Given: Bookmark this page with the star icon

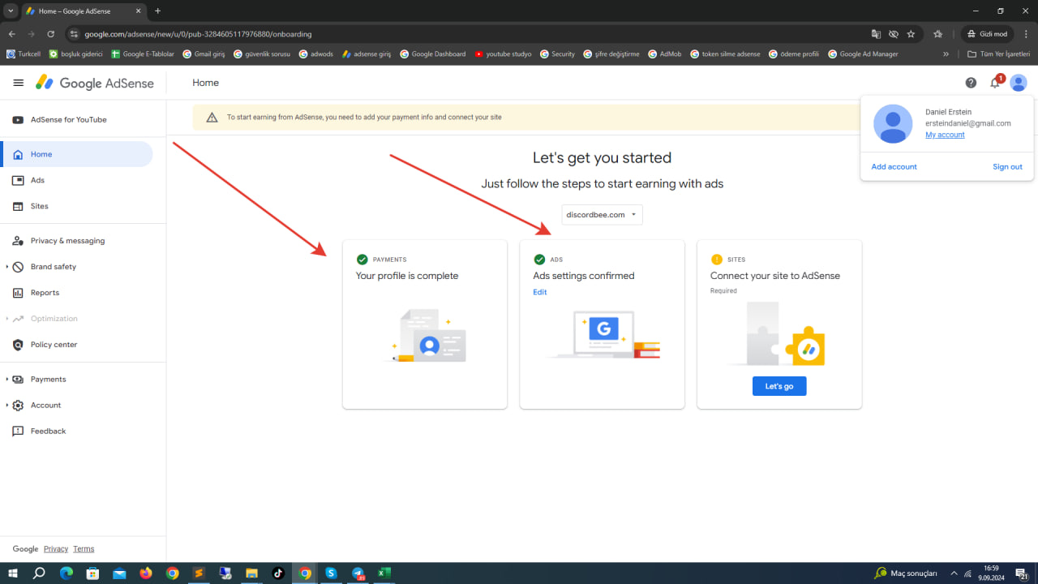Looking at the screenshot, I should [911, 34].
